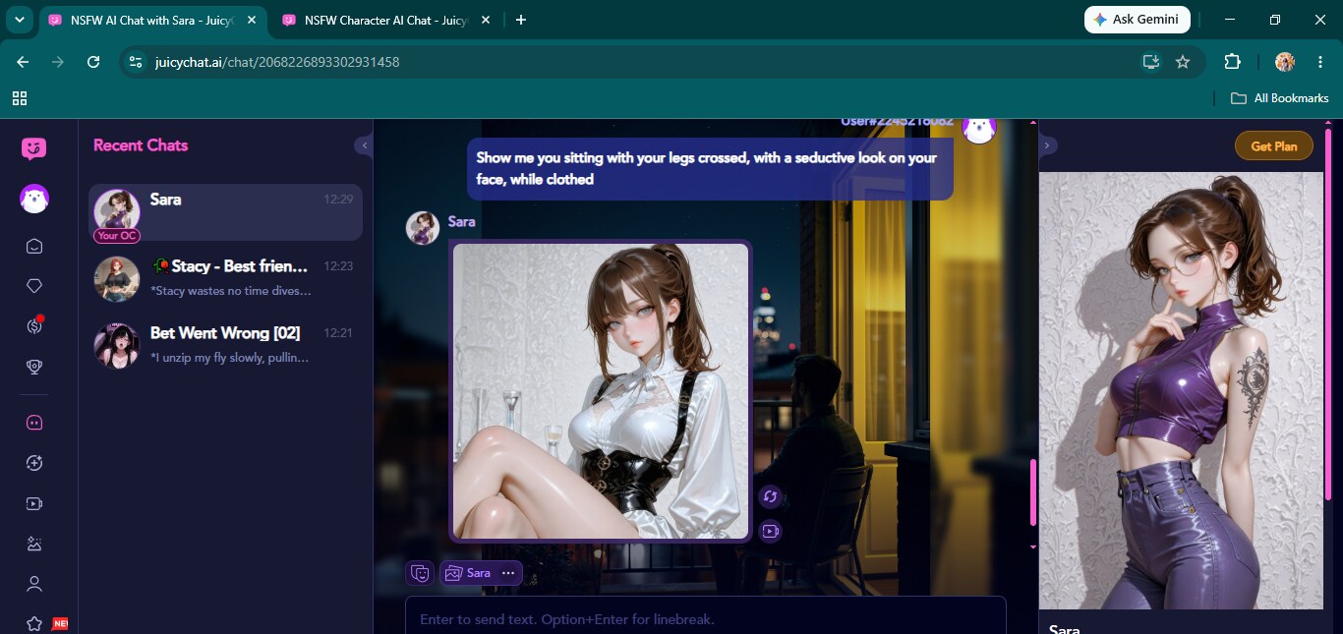Screen dimensions: 1343x634
Task: Click the Sara image button above input
Action: pos(467,572)
